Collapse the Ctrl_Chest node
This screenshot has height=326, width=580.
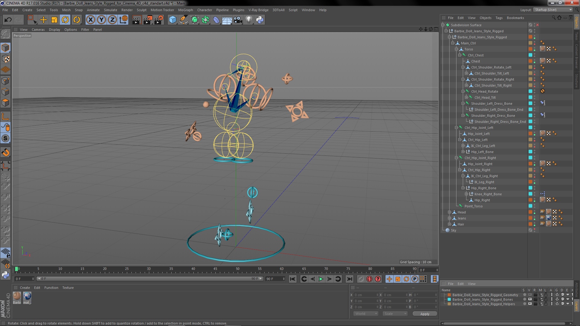460,55
